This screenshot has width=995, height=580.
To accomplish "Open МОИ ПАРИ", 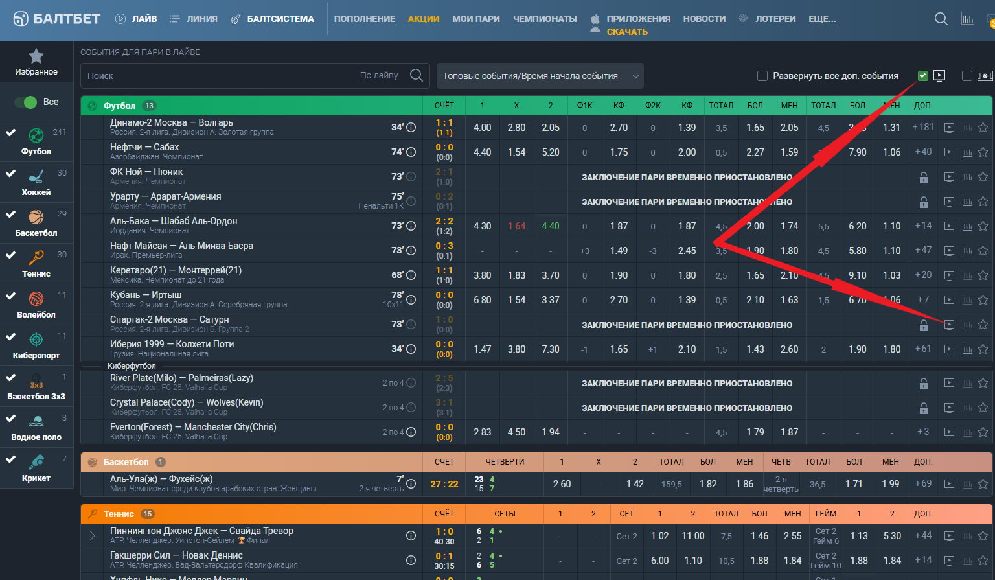I will point(476,19).
